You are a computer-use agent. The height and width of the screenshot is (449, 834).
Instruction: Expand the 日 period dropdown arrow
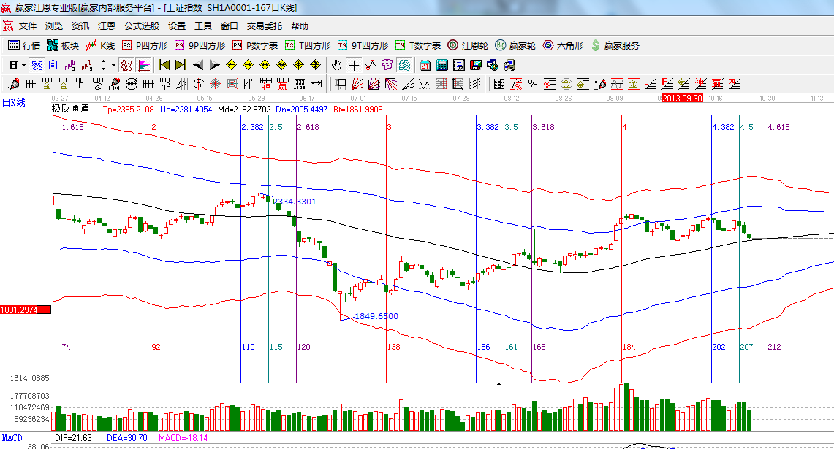coord(23,65)
